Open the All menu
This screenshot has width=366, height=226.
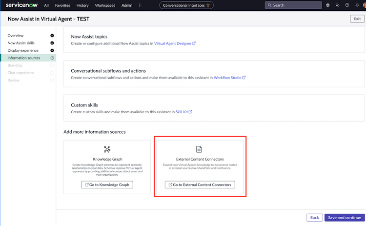[x=46, y=5]
